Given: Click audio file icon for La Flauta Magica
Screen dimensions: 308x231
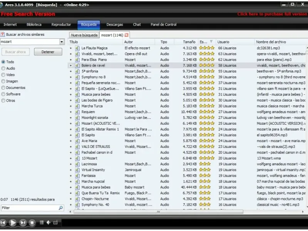Looking at the screenshot, I should (x=77, y=48).
